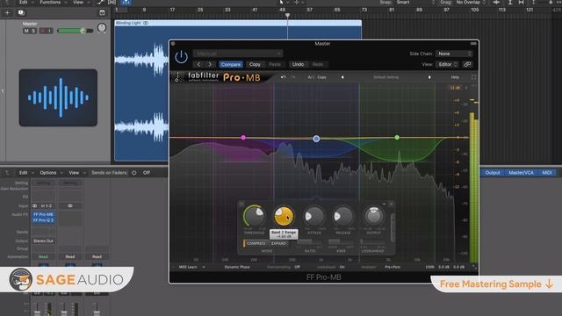The width and height of the screenshot is (562, 316).
Task: Toggle record enable on Master track
Action: tap(43, 32)
